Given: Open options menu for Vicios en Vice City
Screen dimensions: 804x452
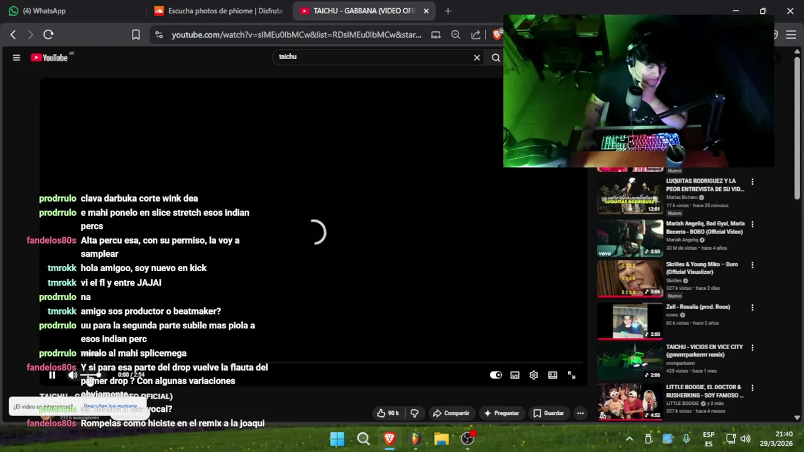Looking at the screenshot, I should click(752, 348).
